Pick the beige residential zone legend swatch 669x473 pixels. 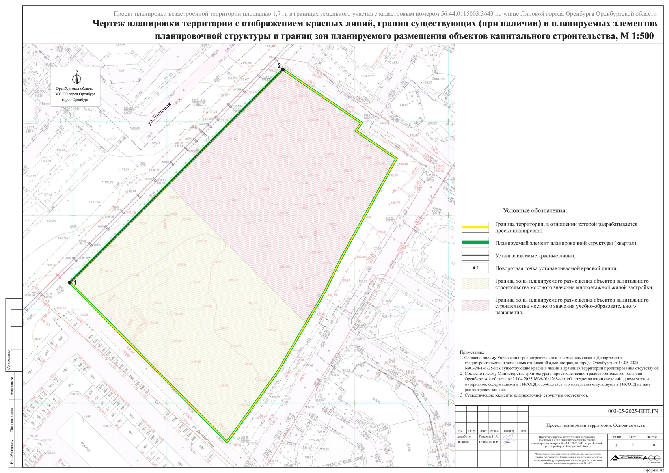(475, 284)
